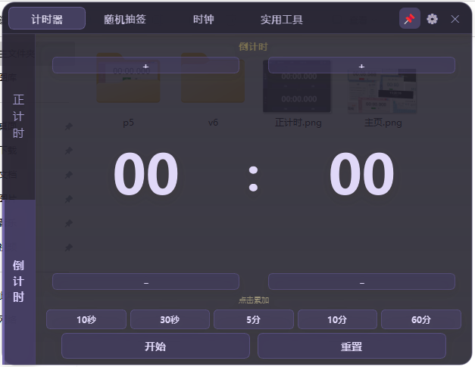
Task: Click the 开始 button
Action: click(x=155, y=346)
